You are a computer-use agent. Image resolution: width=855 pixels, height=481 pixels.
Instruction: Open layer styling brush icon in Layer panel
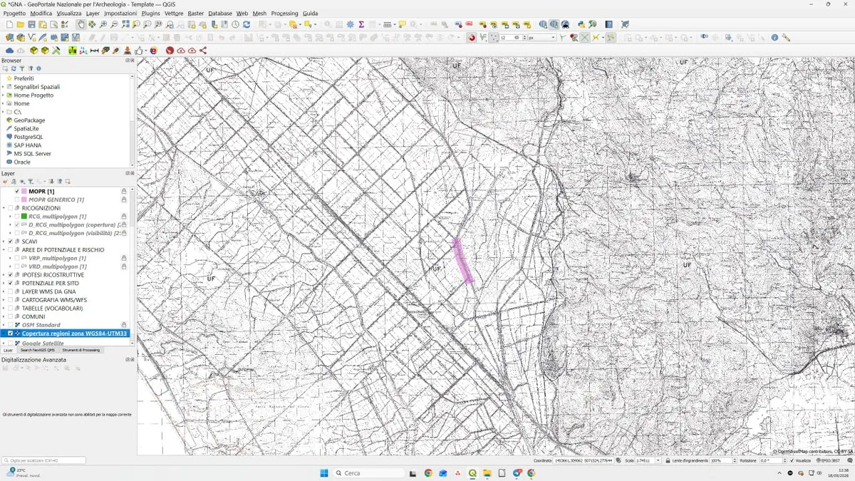(x=5, y=181)
